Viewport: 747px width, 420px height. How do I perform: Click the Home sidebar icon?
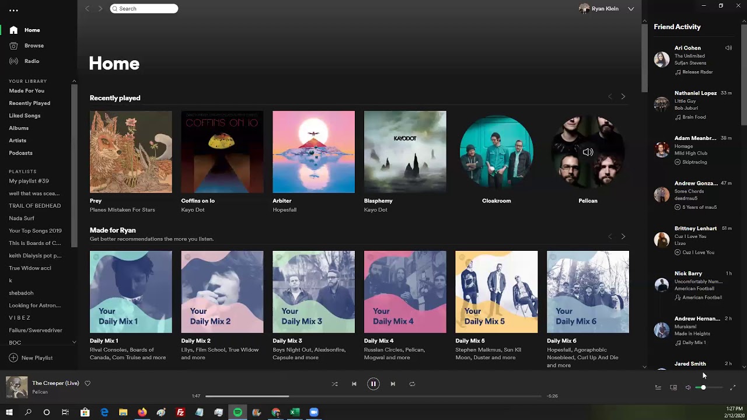click(x=13, y=30)
